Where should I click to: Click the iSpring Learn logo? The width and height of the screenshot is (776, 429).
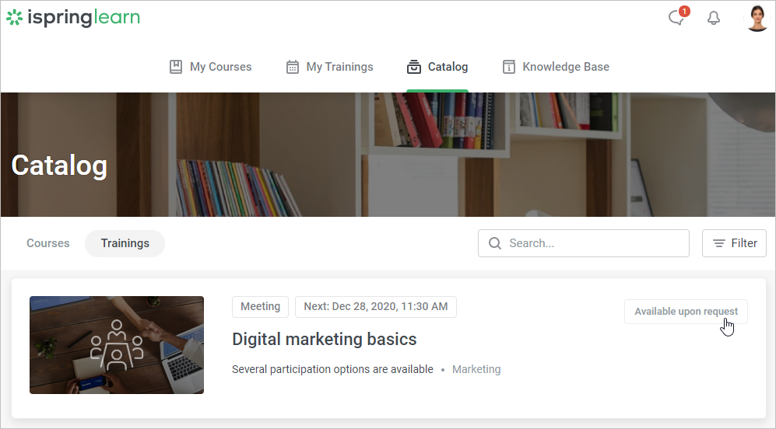[x=73, y=18]
